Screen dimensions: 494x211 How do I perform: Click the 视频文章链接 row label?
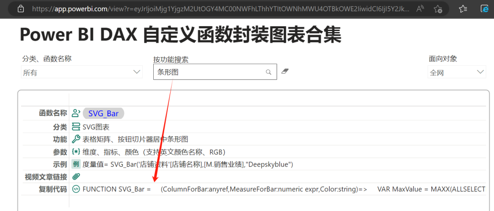46,177
